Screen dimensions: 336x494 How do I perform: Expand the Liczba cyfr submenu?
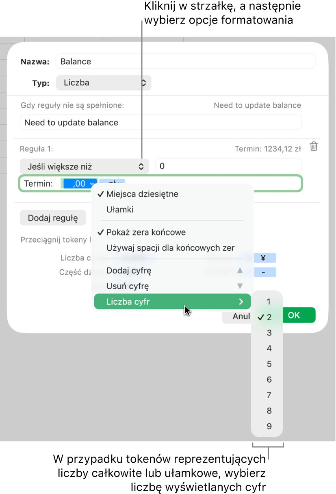172,301
